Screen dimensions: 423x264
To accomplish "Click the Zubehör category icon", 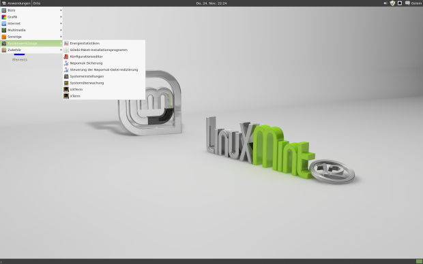I will tap(4, 50).
